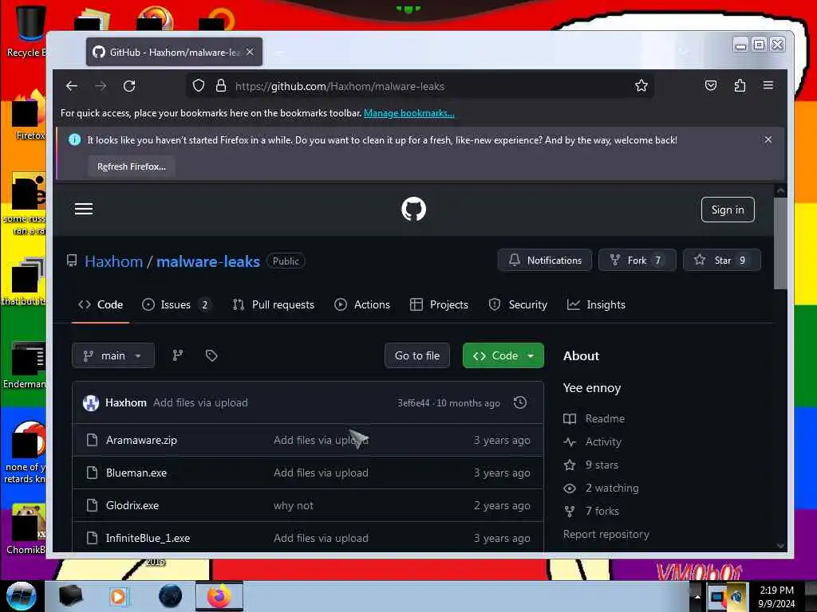This screenshot has width=817, height=612.
Task: Open the Issues tab
Action: click(176, 305)
